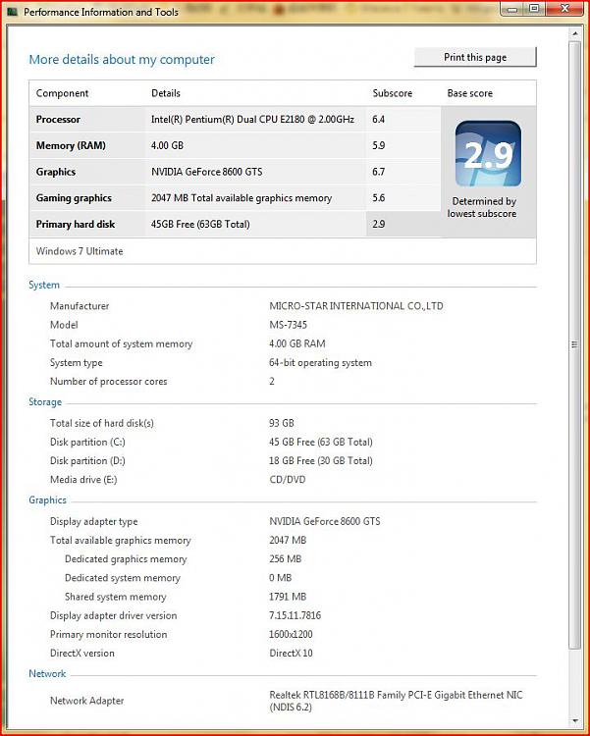Click the CD/DVD media drive value

pos(288,480)
